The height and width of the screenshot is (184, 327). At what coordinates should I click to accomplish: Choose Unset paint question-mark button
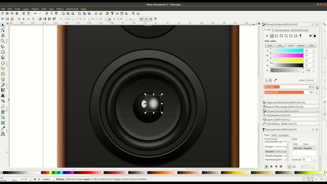tap(300, 36)
